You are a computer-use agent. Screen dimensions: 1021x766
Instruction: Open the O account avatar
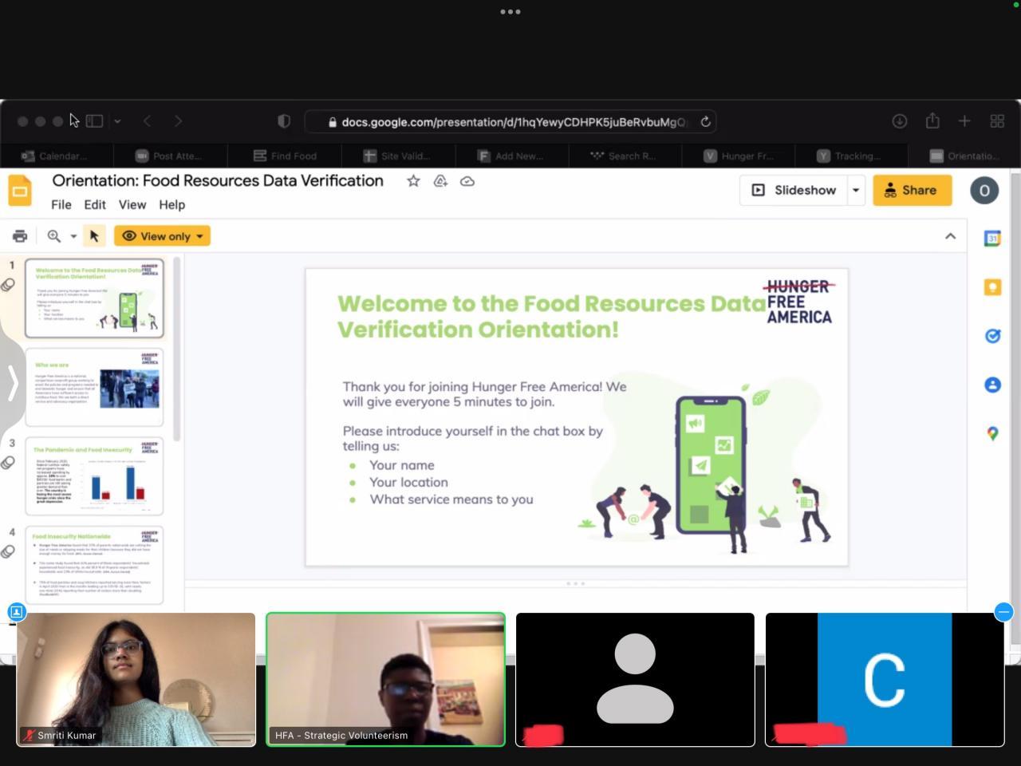click(984, 191)
